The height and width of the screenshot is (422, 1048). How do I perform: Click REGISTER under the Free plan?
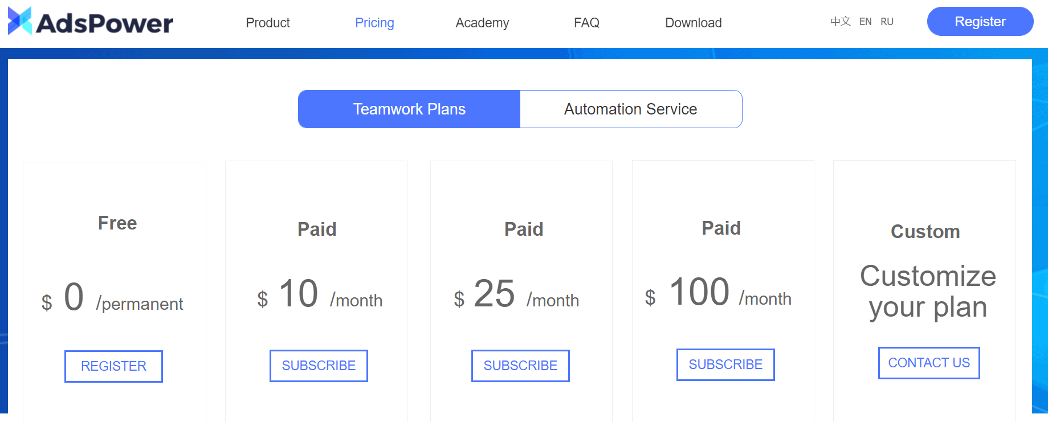[x=113, y=366]
